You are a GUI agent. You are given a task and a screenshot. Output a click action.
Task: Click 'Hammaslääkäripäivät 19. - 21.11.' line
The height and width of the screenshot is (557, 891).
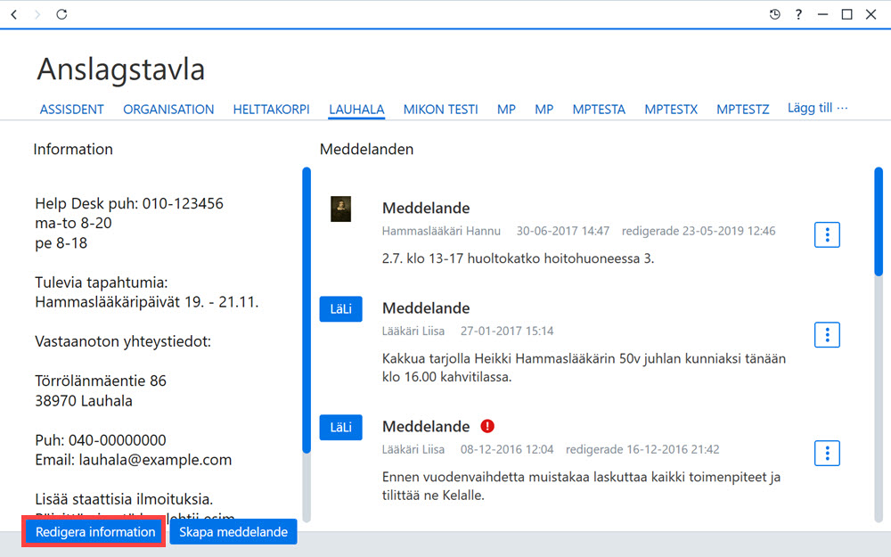(x=147, y=302)
